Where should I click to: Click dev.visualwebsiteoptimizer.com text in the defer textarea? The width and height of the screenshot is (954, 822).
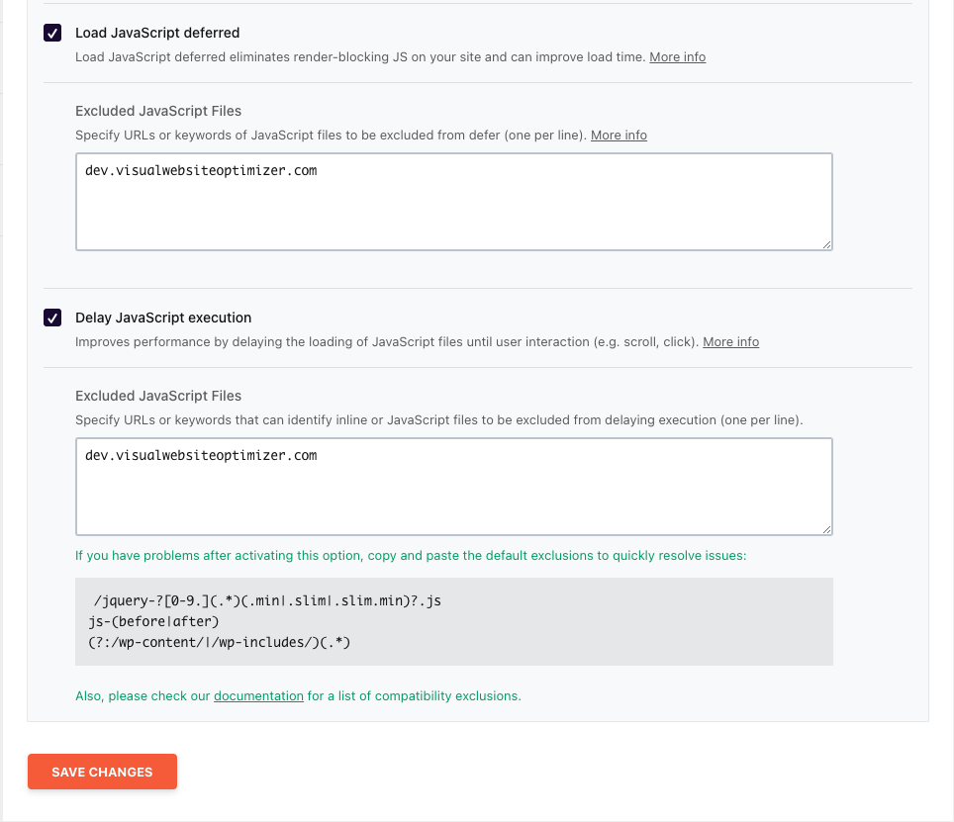point(201,171)
